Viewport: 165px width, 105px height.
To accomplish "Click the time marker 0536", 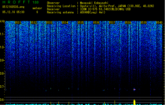I will point(96,23).
